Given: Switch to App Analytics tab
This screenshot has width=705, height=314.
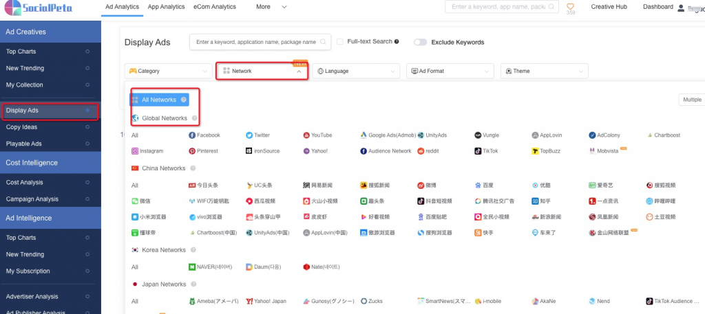Looking at the screenshot, I should point(166,7).
